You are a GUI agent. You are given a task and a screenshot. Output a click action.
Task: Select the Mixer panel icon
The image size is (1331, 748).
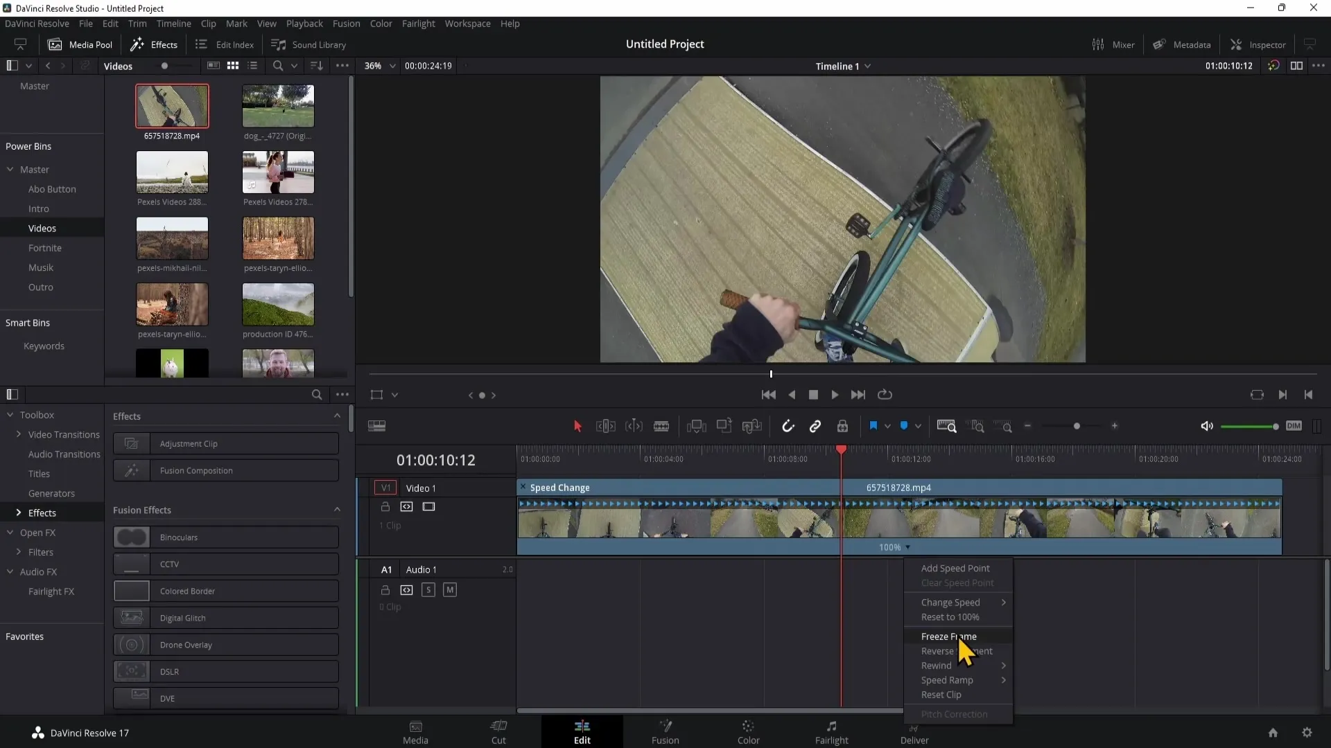(1098, 43)
